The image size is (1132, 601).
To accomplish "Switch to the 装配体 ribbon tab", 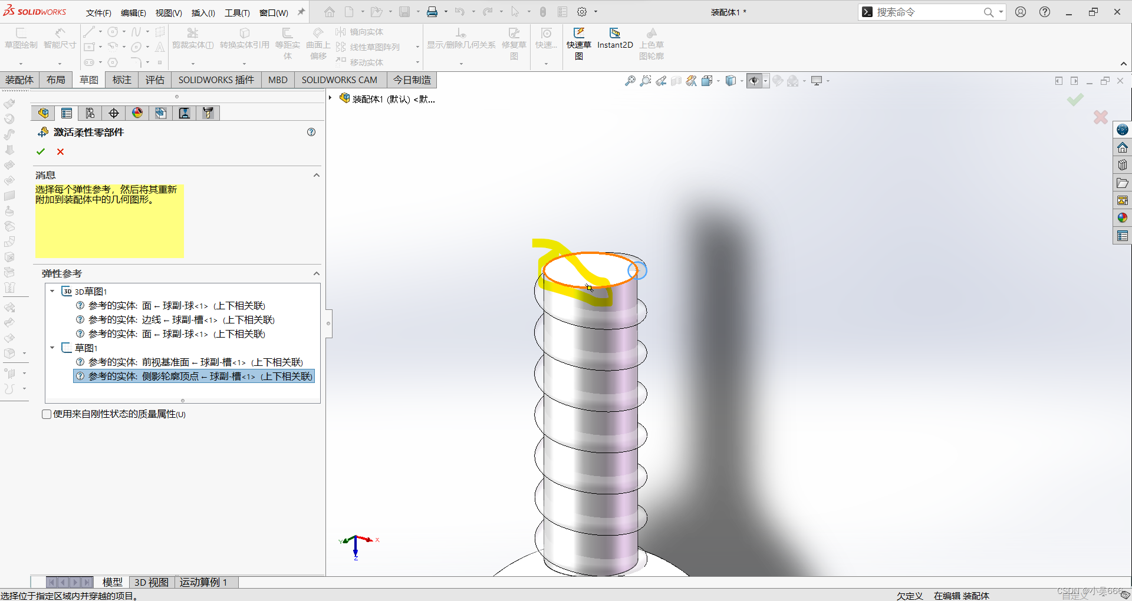I will [19, 80].
